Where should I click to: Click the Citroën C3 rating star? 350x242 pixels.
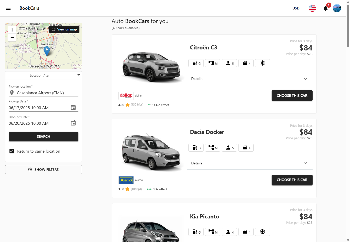coord(128,105)
